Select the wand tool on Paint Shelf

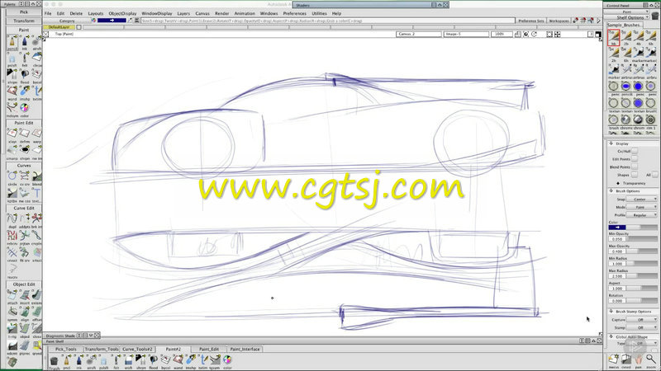178,362
